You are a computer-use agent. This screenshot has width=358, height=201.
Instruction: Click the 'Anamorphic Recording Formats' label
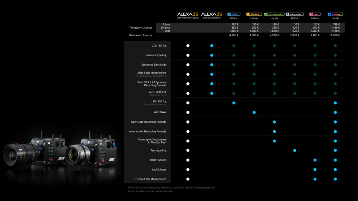148,132
